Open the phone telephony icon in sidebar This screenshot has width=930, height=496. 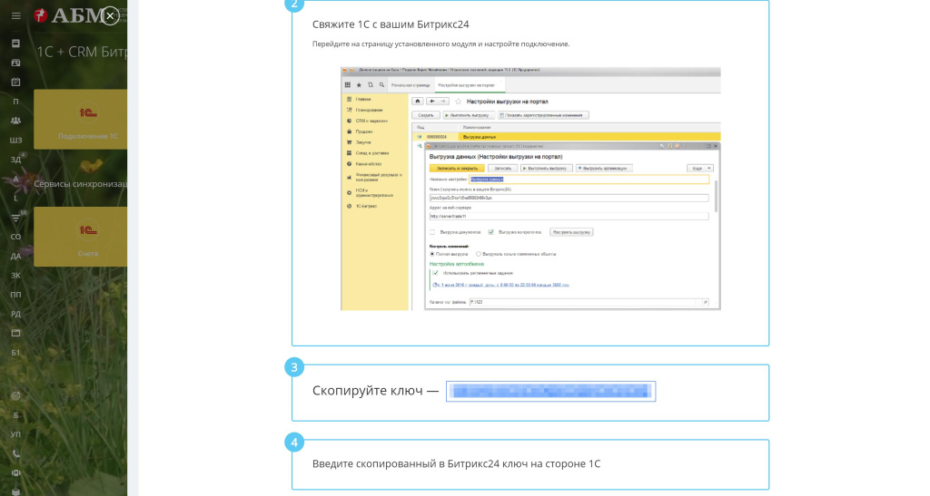point(15,453)
